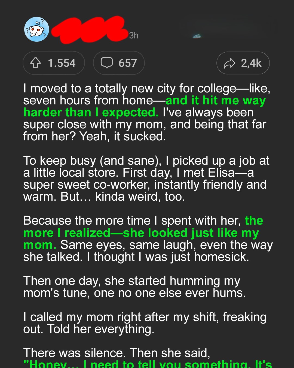Click green text "she looked just like my"
Screen dimensions: 294x368
click(191, 233)
